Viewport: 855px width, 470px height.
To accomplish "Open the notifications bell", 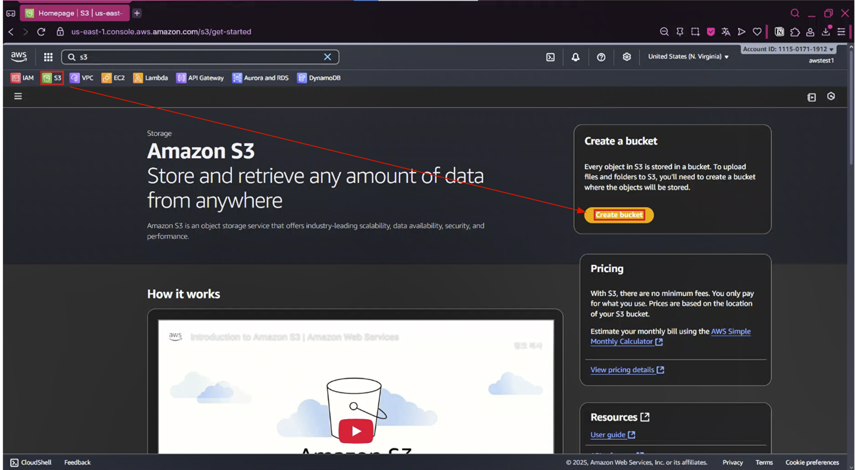I will click(x=575, y=57).
